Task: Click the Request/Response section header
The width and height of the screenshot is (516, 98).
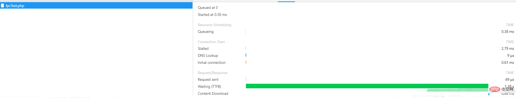Action: (213, 73)
